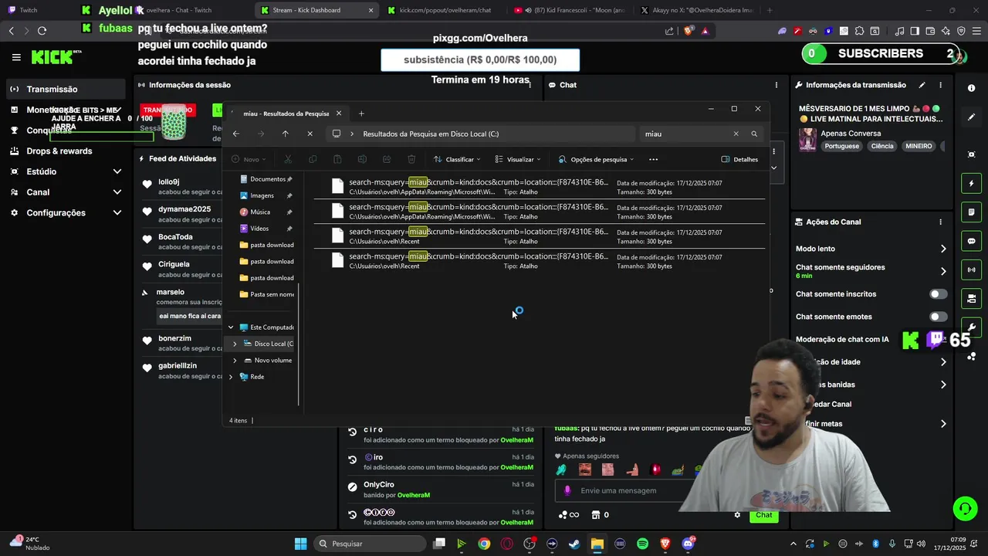Open the green headset support button
Screen dimensions: 988x556
(x=965, y=508)
